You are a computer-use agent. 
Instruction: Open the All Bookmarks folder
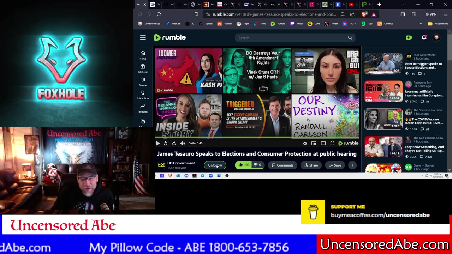(x=438, y=24)
